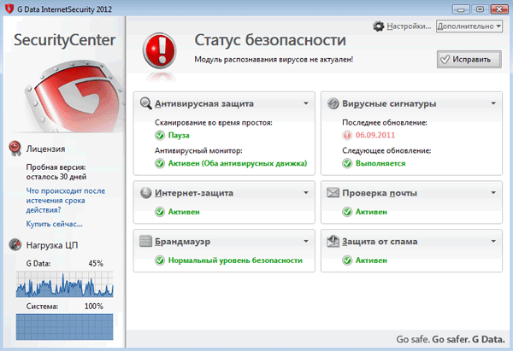Click the license seal icon beside Лицензия
The height and width of the screenshot is (351, 513).
pyautogui.click(x=15, y=148)
